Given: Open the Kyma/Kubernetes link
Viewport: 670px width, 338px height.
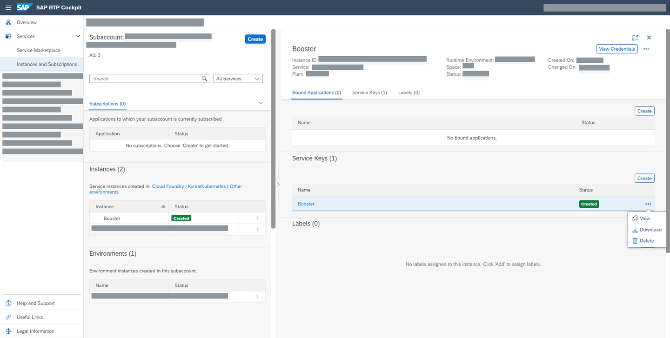Looking at the screenshot, I should 207,186.
